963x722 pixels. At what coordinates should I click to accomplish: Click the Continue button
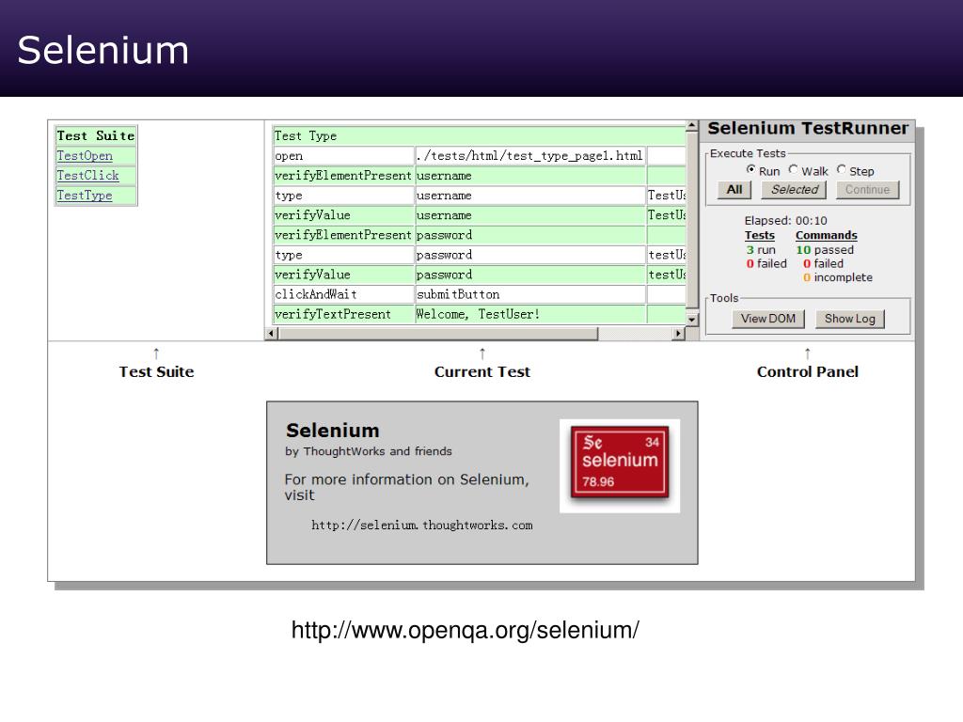point(867,190)
